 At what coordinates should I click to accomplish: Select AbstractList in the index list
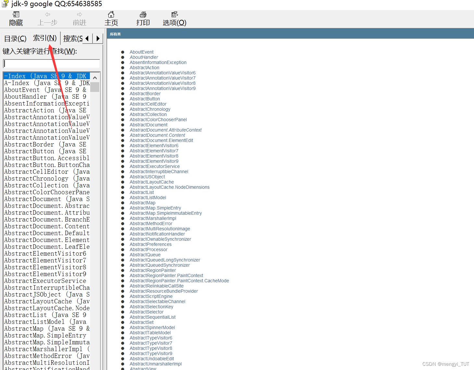click(x=47, y=315)
